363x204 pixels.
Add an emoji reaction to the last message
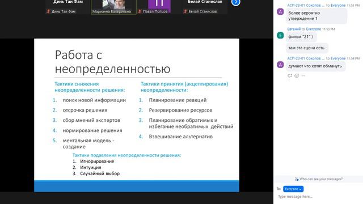click(297, 75)
